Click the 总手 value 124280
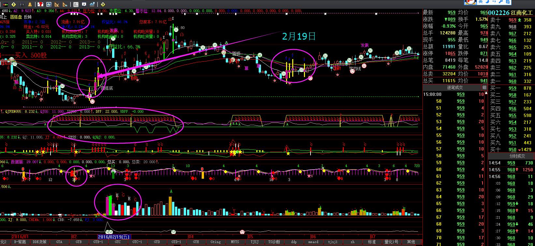535x246 pixels. tap(447, 33)
